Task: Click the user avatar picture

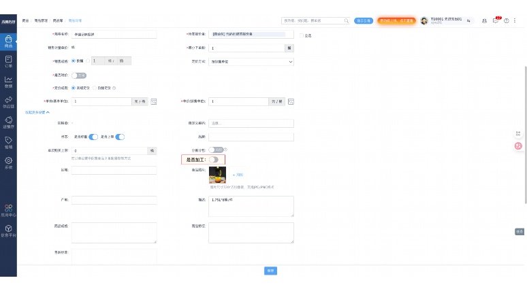Action: coord(424,21)
